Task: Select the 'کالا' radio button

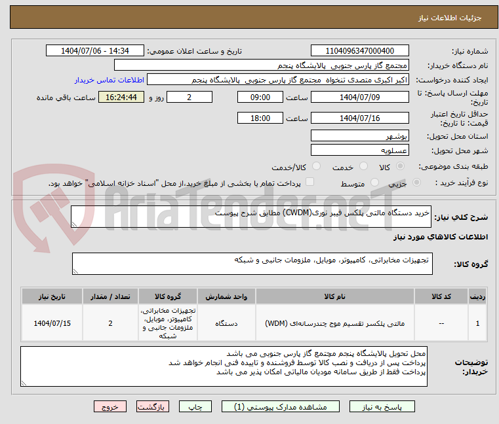Action: click(x=400, y=166)
